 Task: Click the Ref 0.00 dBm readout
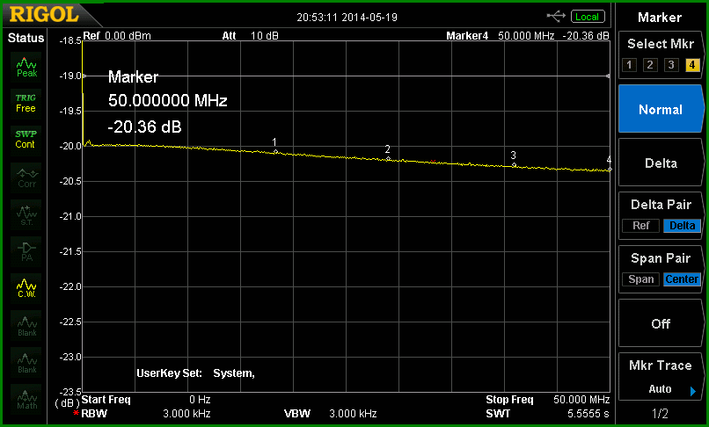pyautogui.click(x=117, y=36)
